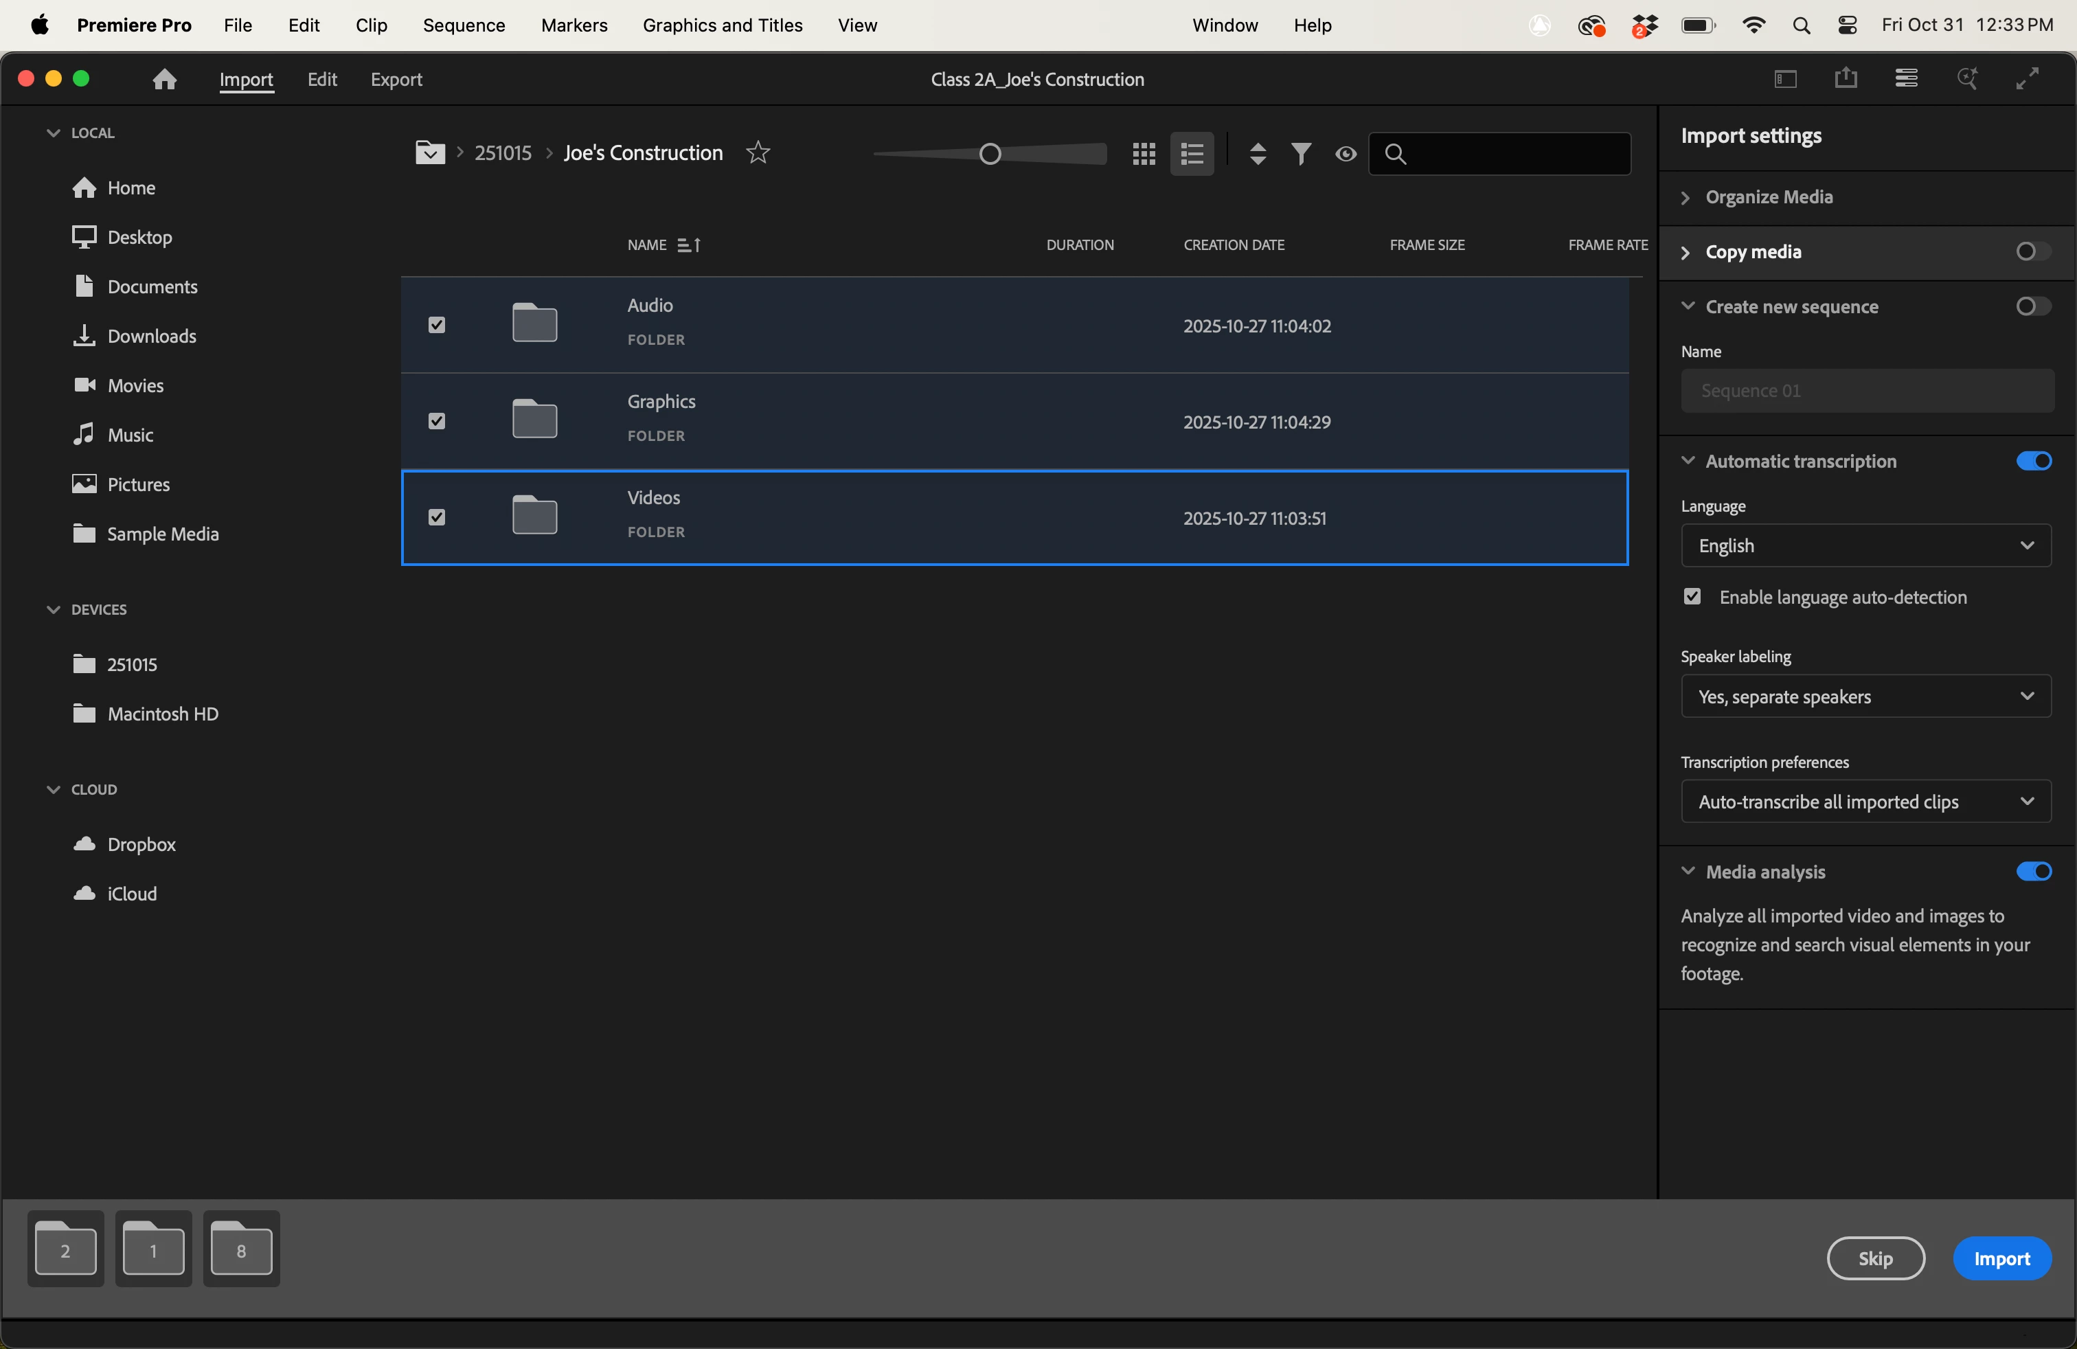Image resolution: width=2077 pixels, height=1349 pixels.
Task: Adjust the thumbnail size slider handle
Action: [990, 155]
